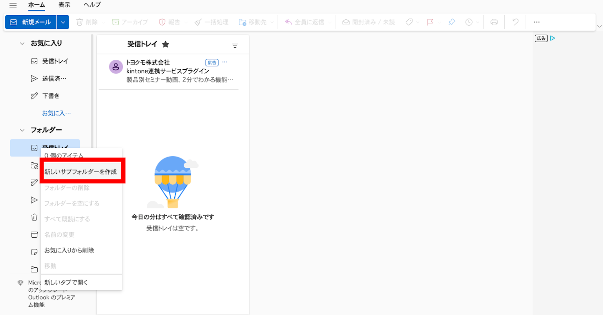Switch to the 表示 tab
Screen dimensions: 603x315
64,5
